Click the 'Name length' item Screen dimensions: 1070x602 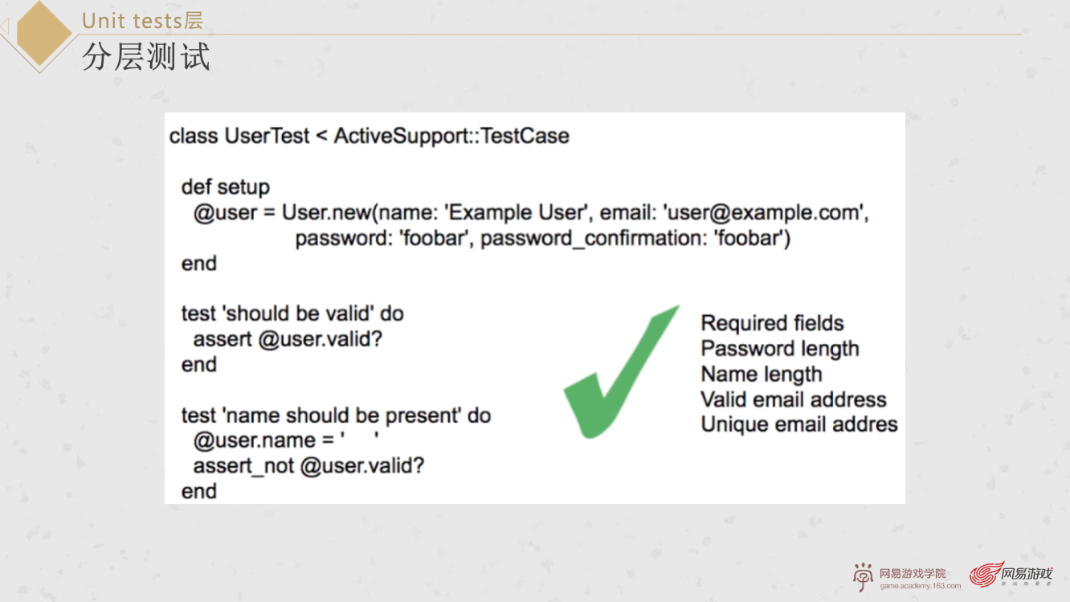(x=761, y=375)
